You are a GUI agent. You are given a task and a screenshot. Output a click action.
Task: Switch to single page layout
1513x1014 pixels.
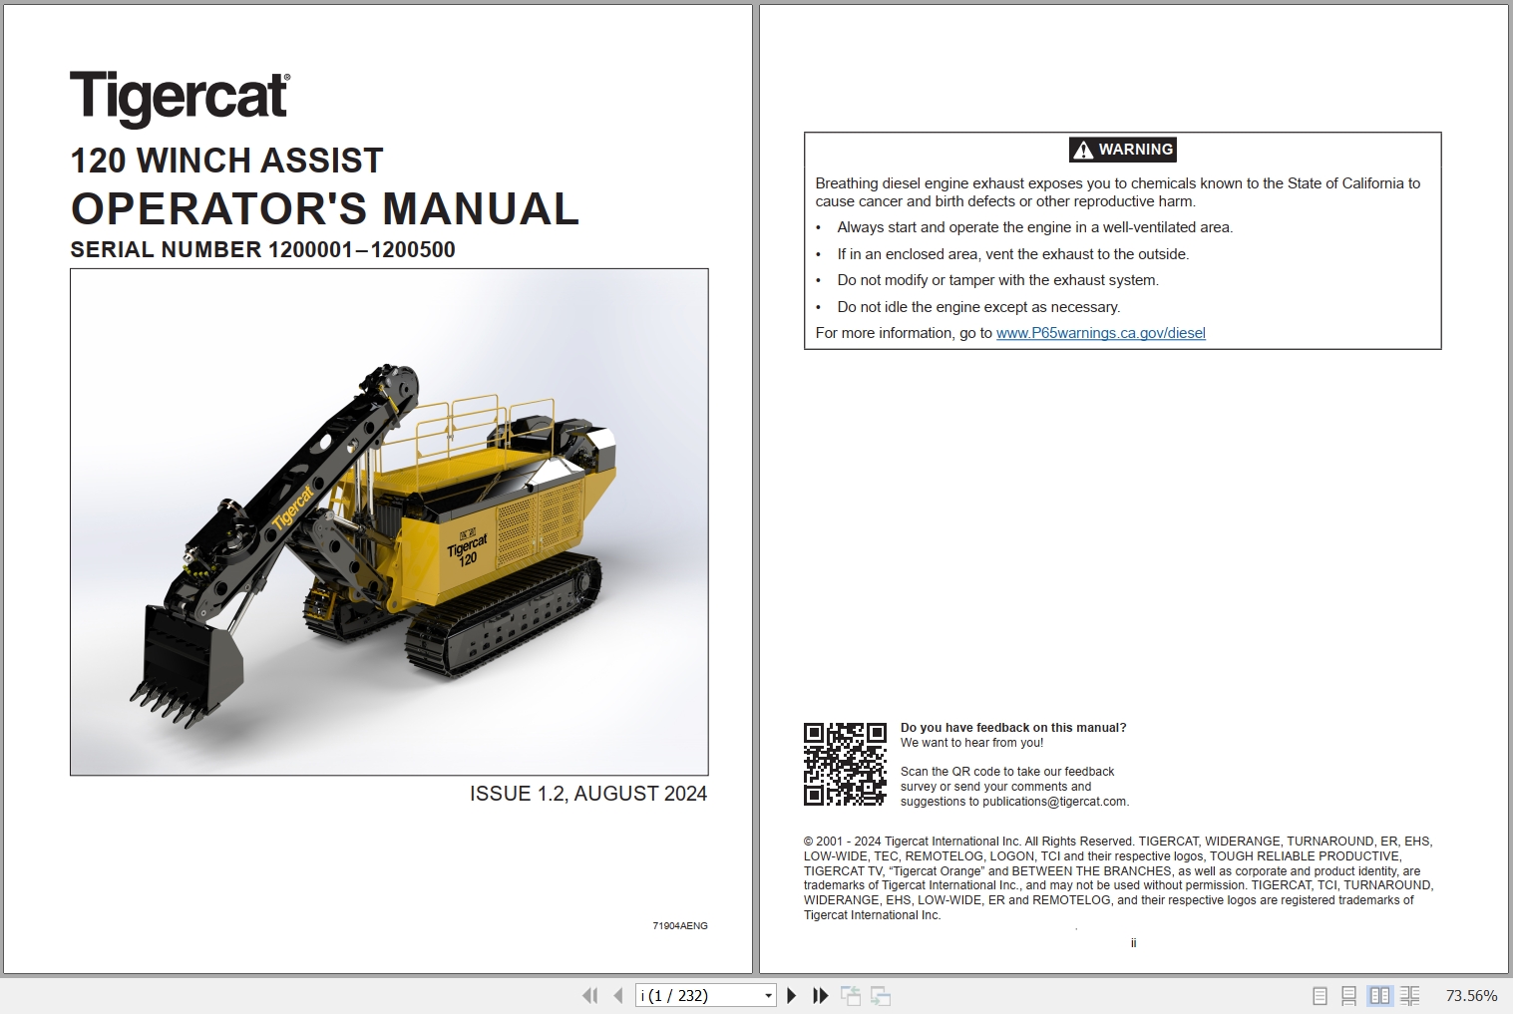pyautogui.click(x=1320, y=995)
